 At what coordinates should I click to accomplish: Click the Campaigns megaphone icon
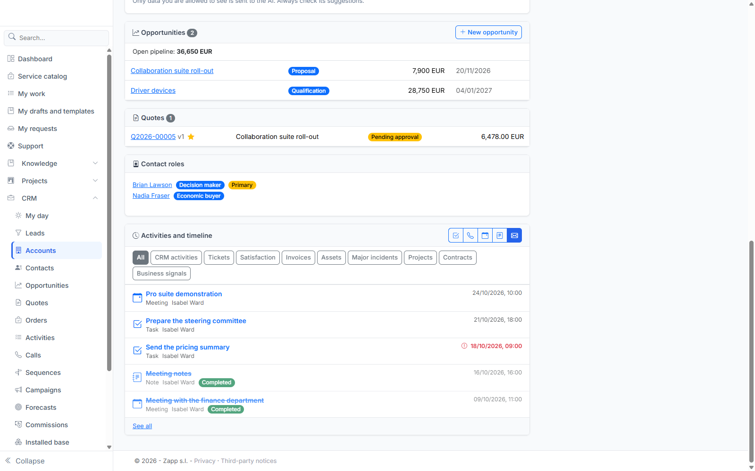click(18, 390)
